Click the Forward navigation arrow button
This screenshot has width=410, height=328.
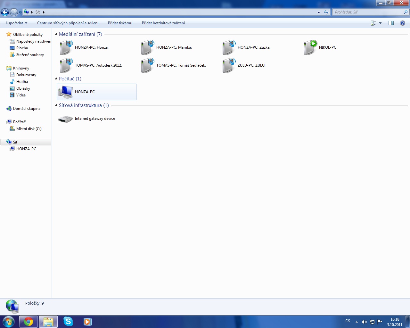click(x=14, y=12)
